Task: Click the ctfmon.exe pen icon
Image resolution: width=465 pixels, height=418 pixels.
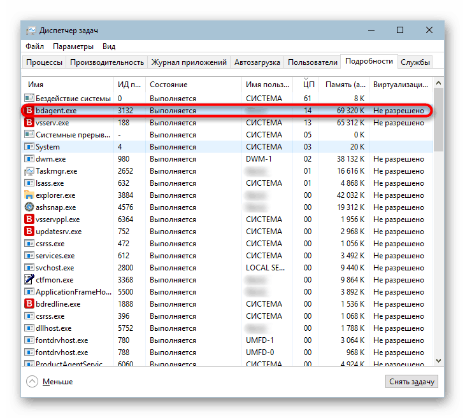Action: (x=29, y=280)
